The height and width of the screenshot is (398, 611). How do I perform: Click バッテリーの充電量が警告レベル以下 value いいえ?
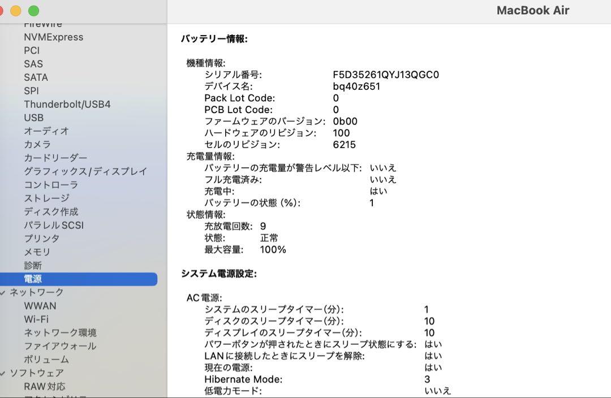(383, 168)
